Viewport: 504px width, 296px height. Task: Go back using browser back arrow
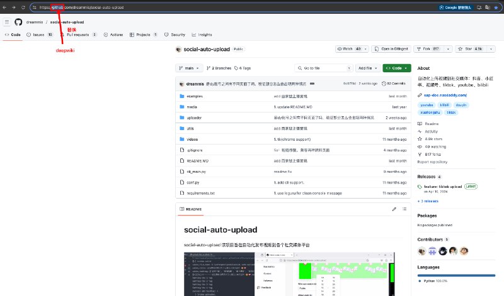pyautogui.click(x=4, y=8)
